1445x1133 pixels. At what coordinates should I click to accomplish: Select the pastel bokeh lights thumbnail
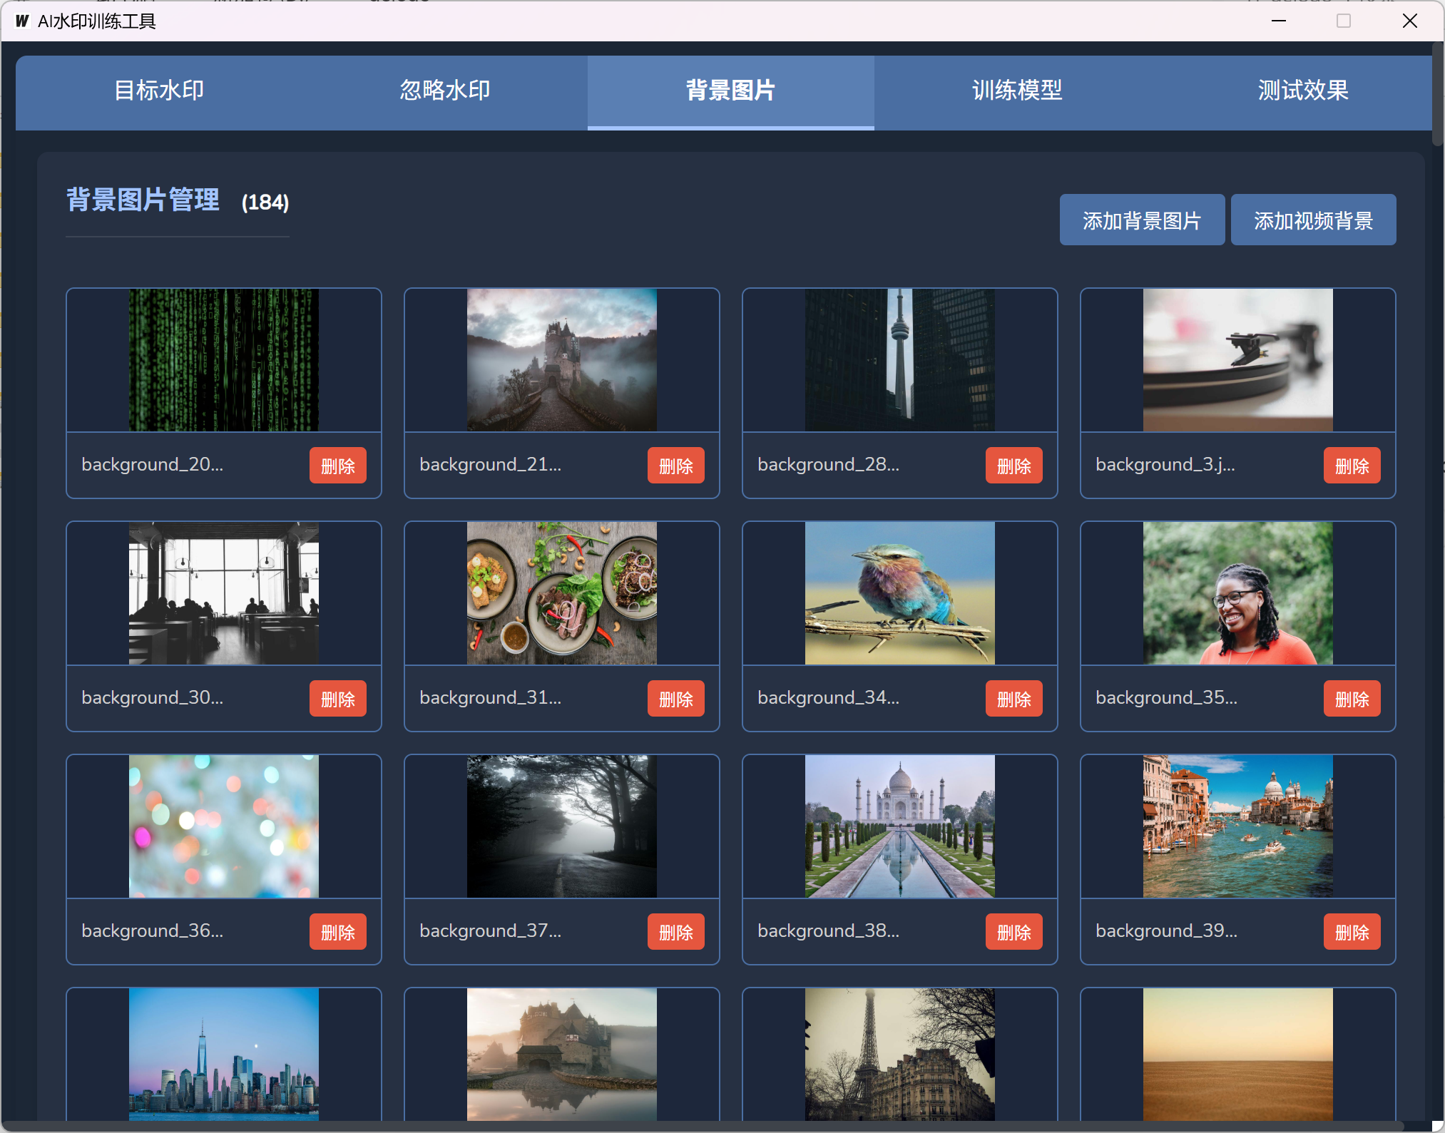click(x=224, y=826)
